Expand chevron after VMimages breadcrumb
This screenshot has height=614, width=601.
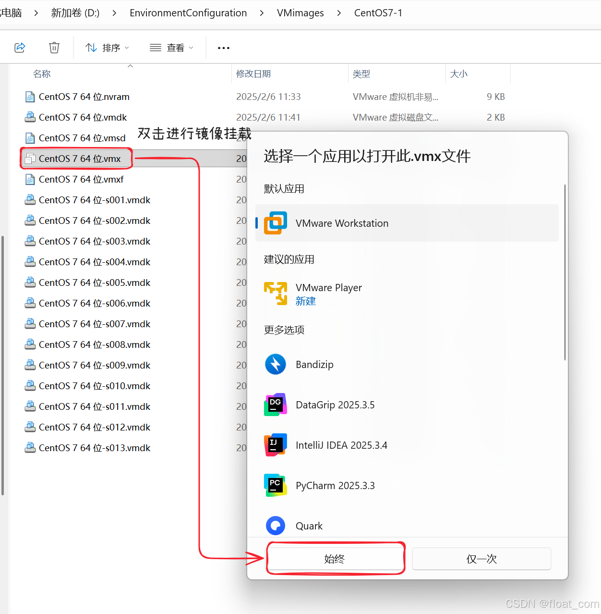[x=339, y=13]
